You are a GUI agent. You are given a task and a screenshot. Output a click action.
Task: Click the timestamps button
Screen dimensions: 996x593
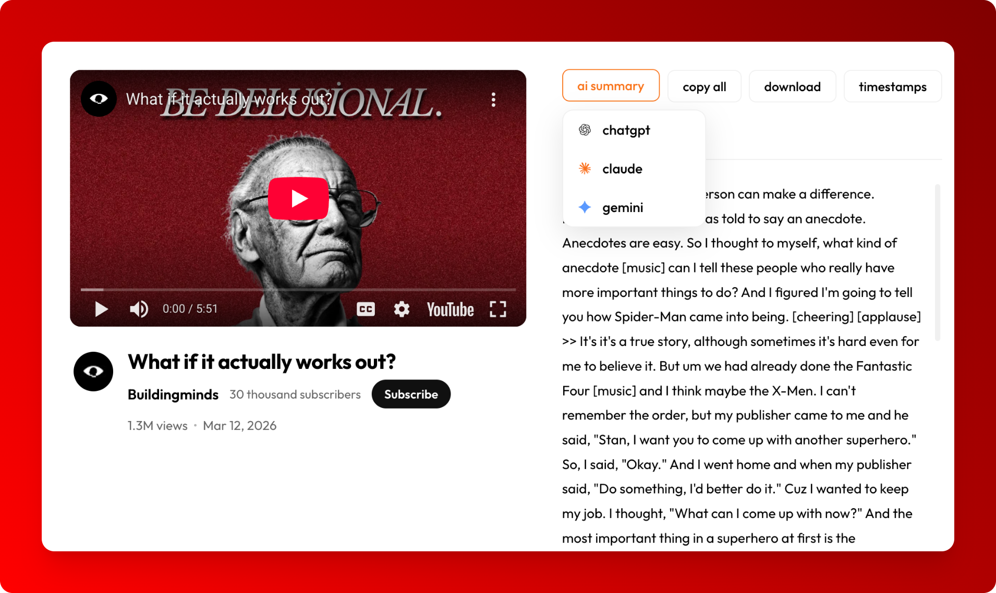892,86
